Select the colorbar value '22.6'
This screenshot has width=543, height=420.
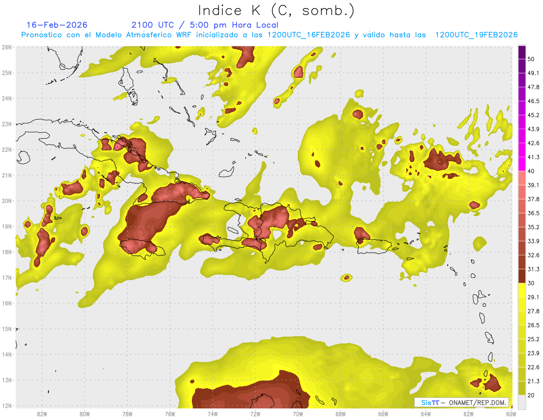point(534,367)
